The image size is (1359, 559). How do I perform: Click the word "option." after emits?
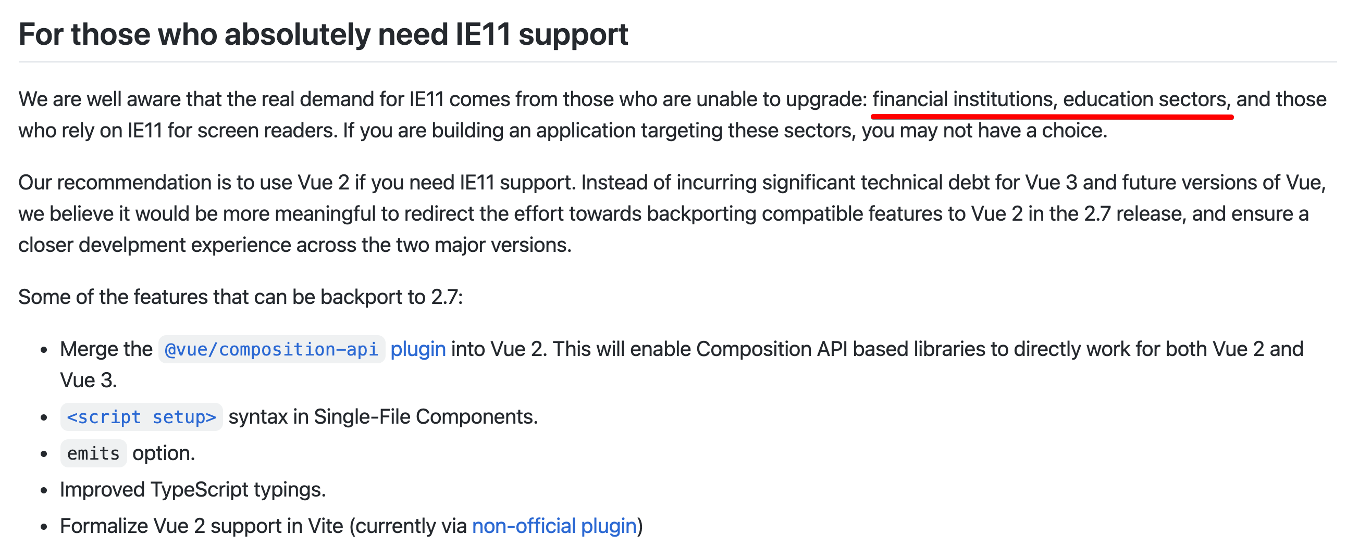(164, 454)
